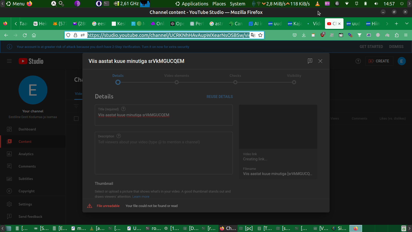Close the video upload dialog
This screenshot has width=412, height=232.
pyautogui.click(x=320, y=61)
